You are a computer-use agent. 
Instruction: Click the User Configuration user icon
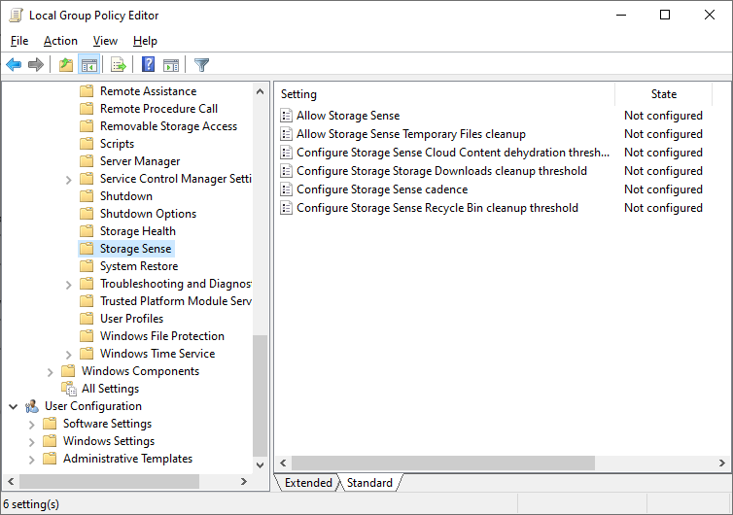coord(32,406)
